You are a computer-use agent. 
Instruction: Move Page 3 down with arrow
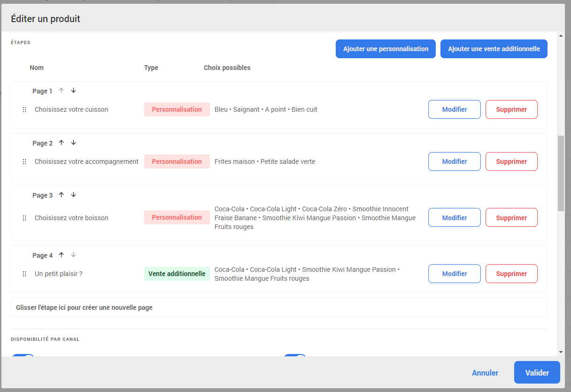click(x=73, y=195)
